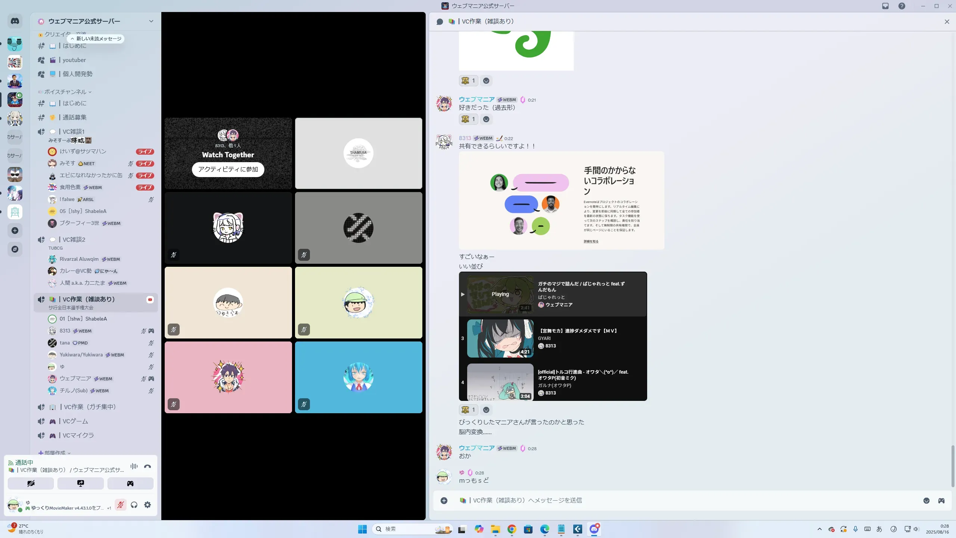Open user settings gear icon

(x=148, y=505)
